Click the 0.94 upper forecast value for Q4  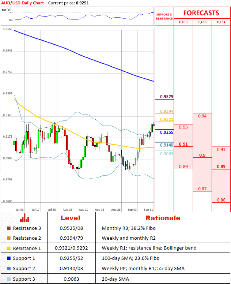[202, 116]
